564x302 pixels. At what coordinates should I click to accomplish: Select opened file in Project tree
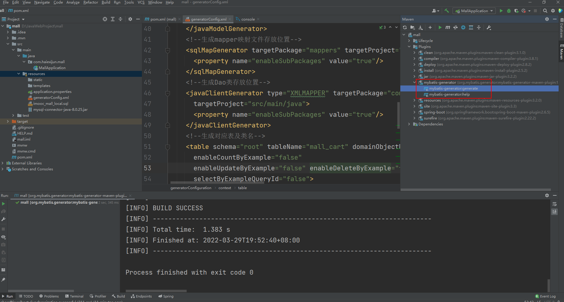105,19
